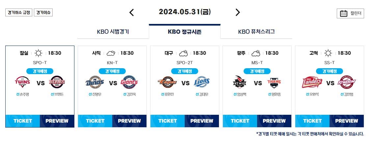The height and width of the screenshot is (141, 372).
Task: Click the Hanwha Eagles logo
Action: coord(167,82)
